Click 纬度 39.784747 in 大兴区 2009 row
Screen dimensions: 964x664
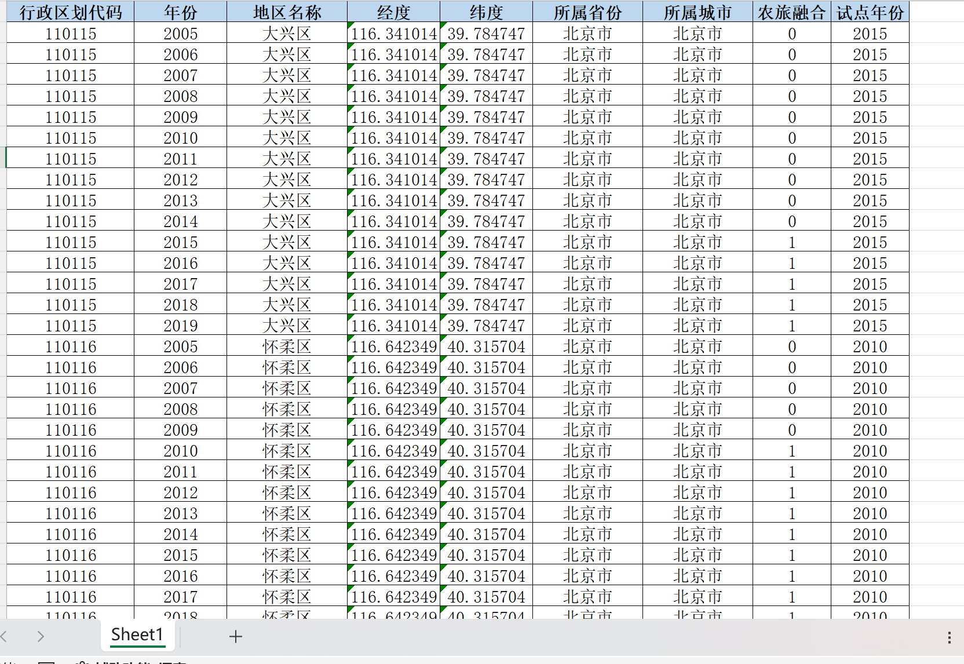(x=487, y=117)
